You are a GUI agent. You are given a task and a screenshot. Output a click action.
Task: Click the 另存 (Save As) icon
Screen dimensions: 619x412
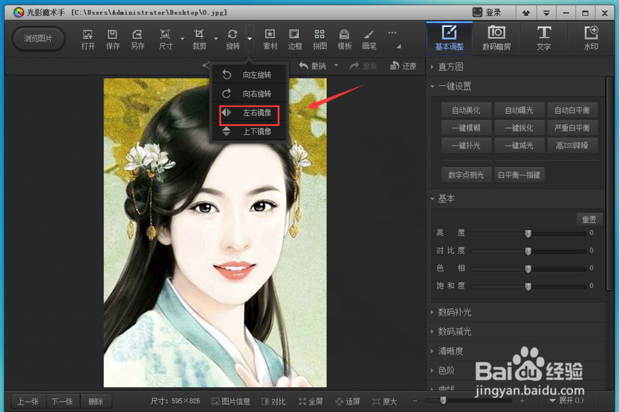[137, 40]
